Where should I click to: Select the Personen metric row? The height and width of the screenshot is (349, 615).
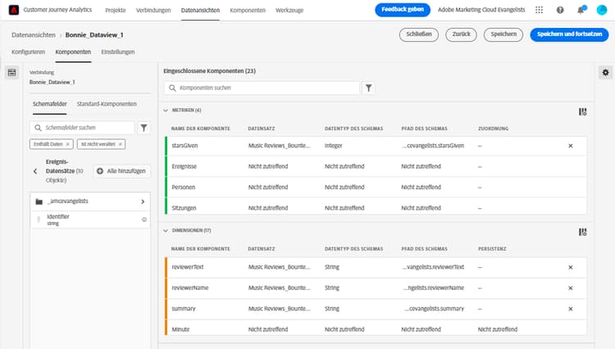376,188
